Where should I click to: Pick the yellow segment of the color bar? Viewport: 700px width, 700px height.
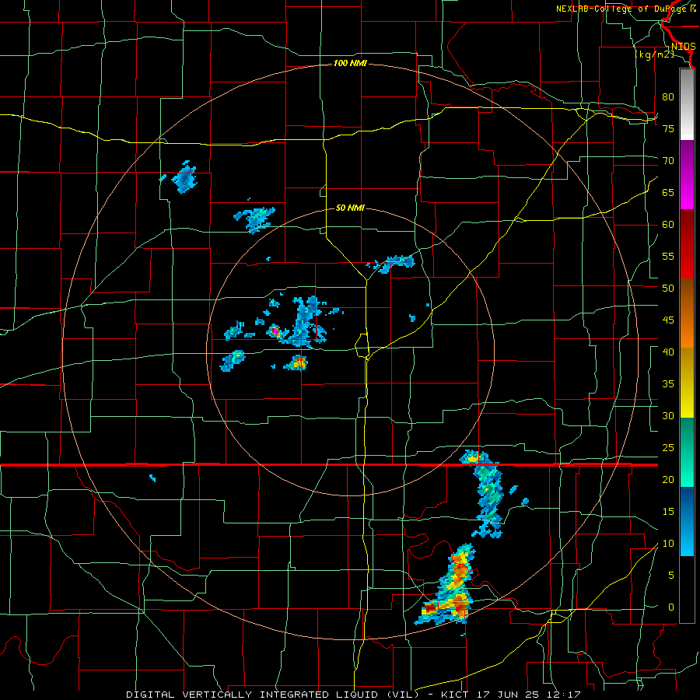point(687,383)
